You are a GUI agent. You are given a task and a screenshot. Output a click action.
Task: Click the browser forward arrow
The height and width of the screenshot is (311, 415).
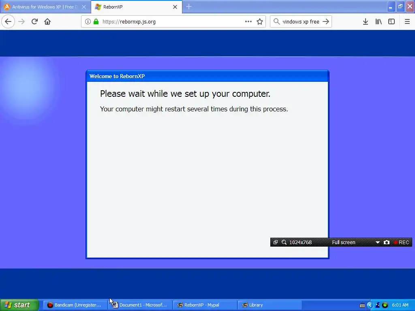21,21
